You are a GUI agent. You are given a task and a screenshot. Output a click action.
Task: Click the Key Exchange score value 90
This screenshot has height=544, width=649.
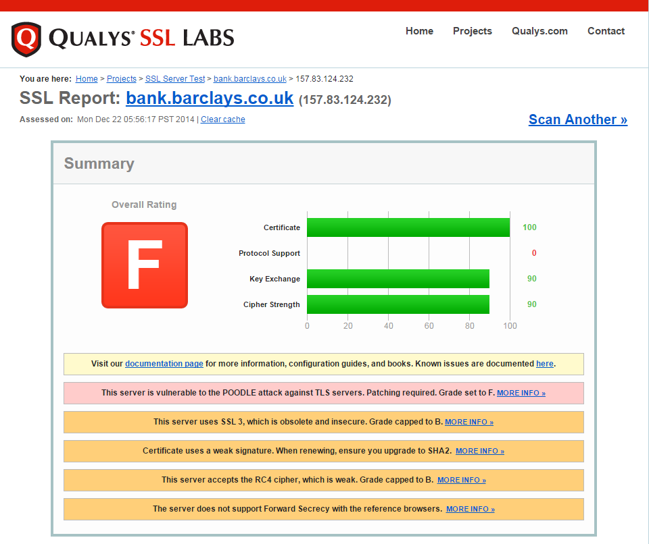(x=532, y=279)
